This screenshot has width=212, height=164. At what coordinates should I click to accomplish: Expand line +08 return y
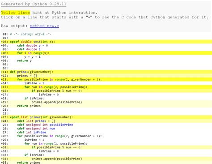coord(106,60)
